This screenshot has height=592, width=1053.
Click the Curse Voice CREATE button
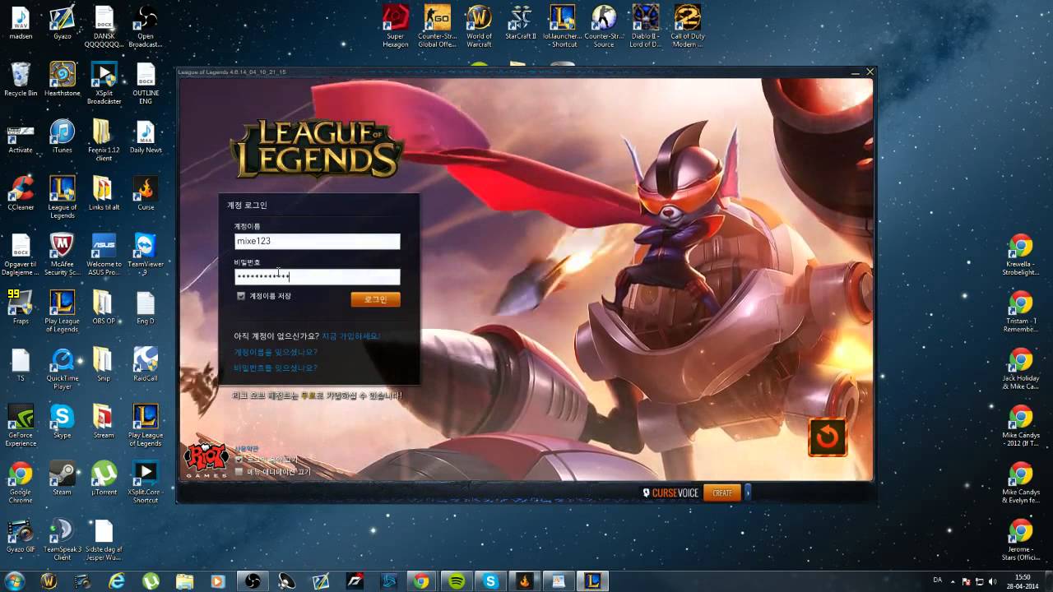(722, 493)
